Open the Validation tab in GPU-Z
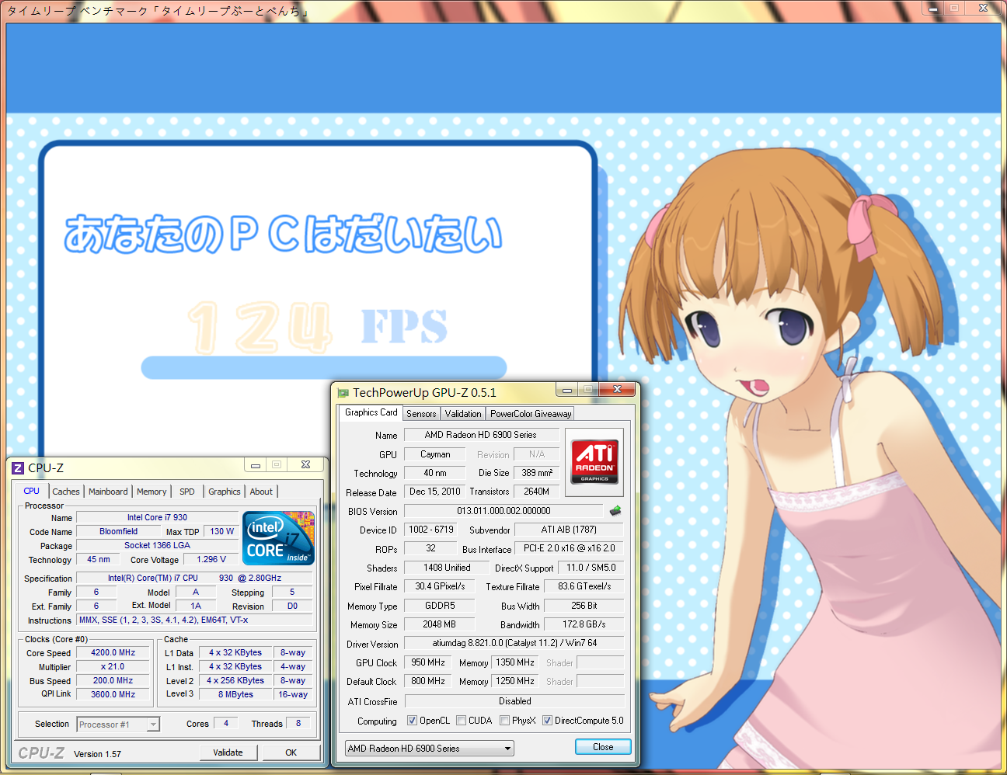The height and width of the screenshot is (775, 1007). pos(463,414)
